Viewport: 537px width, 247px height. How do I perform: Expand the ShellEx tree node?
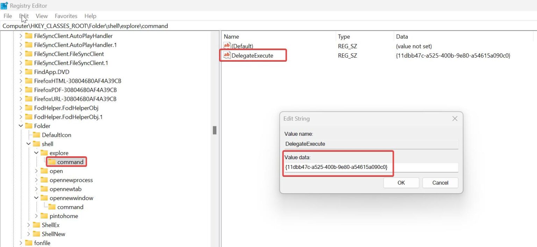click(x=28, y=225)
